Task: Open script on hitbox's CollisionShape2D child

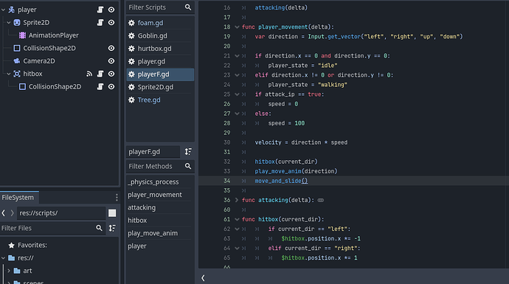Action: pos(100,86)
